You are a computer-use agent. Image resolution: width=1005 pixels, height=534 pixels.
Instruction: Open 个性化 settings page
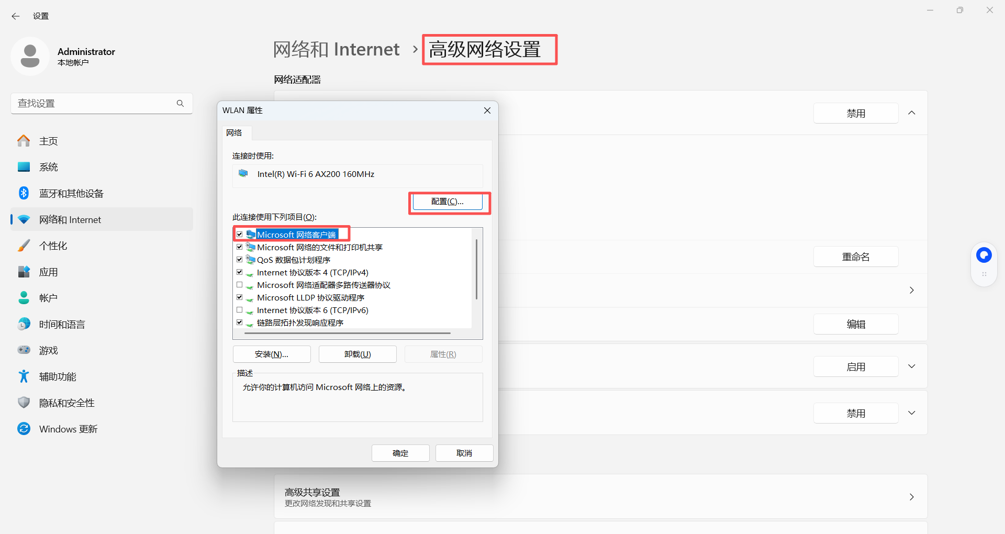tap(102, 246)
